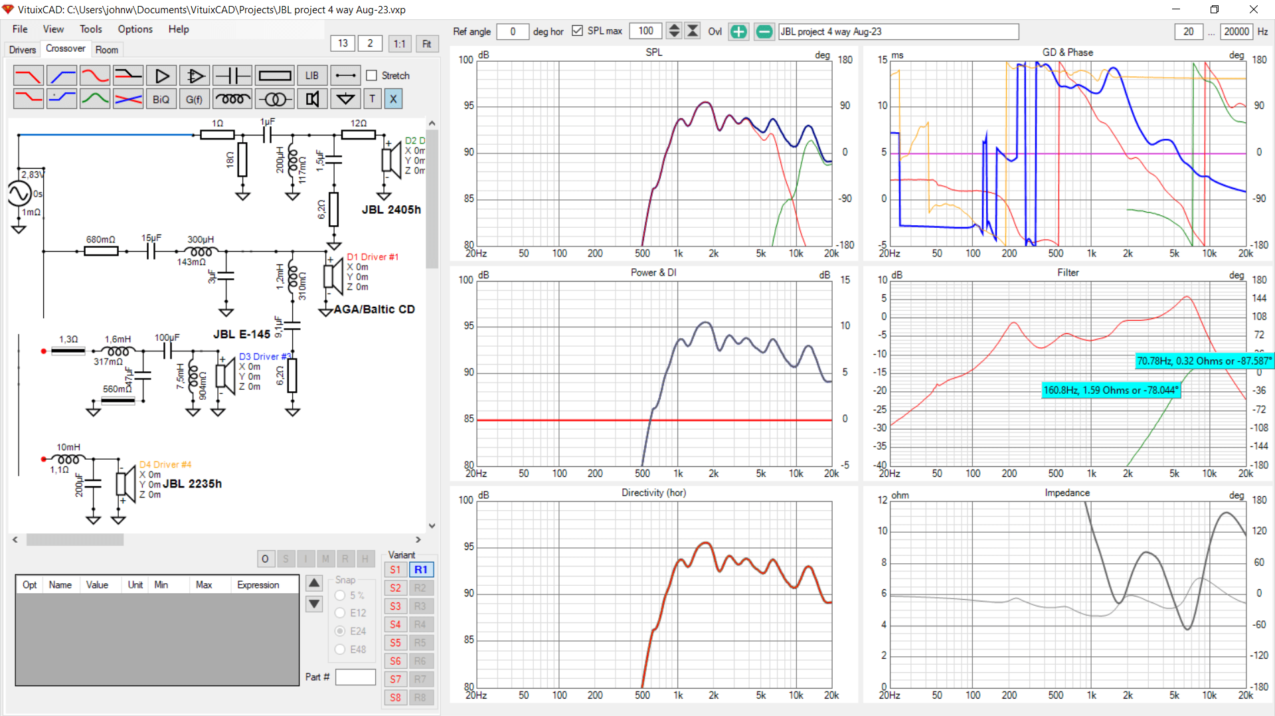Select variant S1
Viewport: 1275px width, 716px height.
395,570
